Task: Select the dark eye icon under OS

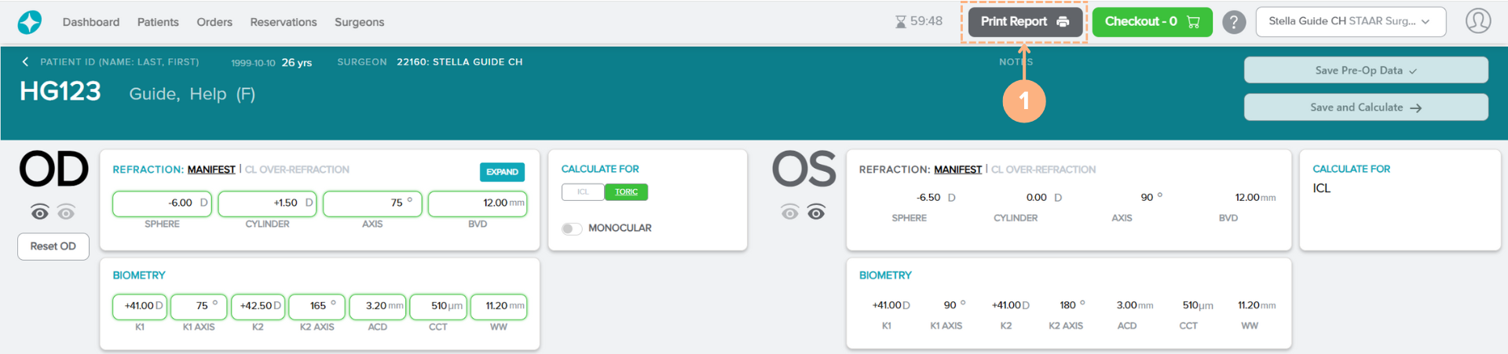Action: [816, 212]
